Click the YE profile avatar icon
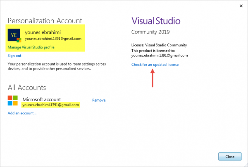The width and height of the screenshot is (248, 167). point(14,36)
